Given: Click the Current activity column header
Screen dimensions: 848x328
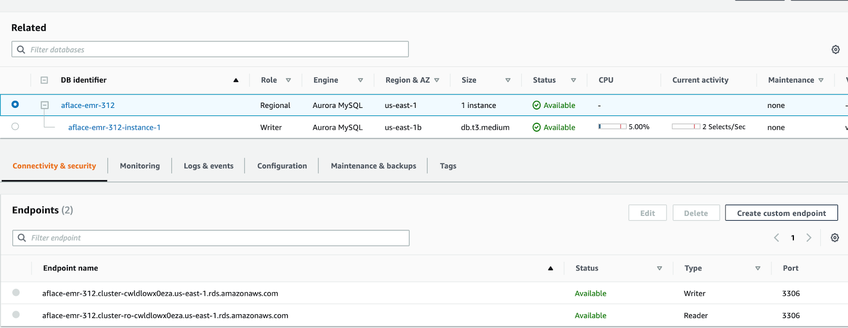Looking at the screenshot, I should [700, 80].
